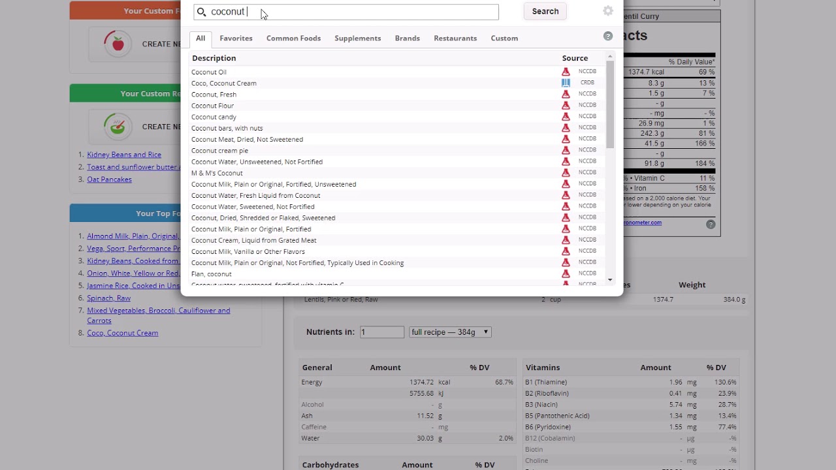The width and height of the screenshot is (836, 470).
Task: Click the Nutrients in quantity field
Action: click(382, 332)
